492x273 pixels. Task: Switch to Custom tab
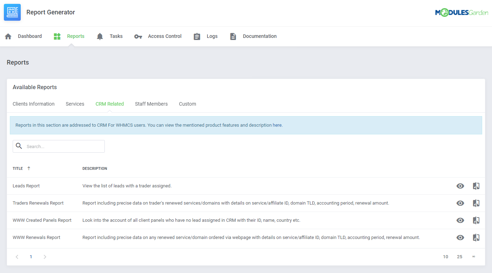click(x=187, y=104)
